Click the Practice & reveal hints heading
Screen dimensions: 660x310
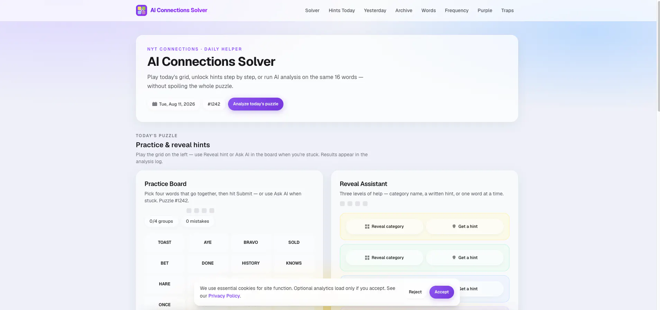(x=173, y=145)
